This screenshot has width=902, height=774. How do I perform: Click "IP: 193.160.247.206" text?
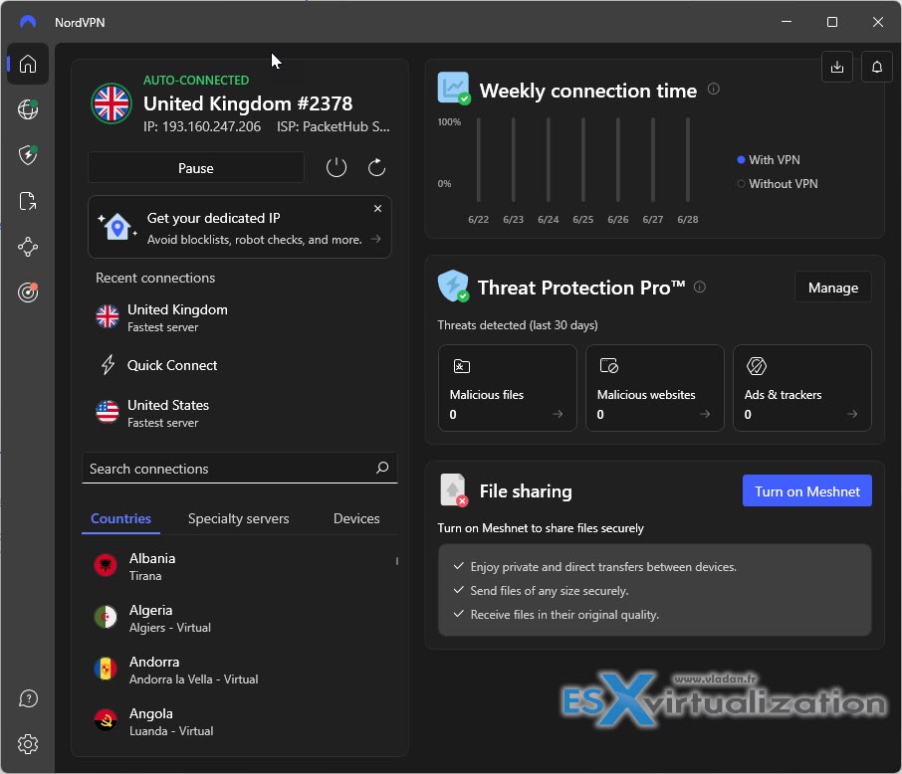tap(202, 126)
